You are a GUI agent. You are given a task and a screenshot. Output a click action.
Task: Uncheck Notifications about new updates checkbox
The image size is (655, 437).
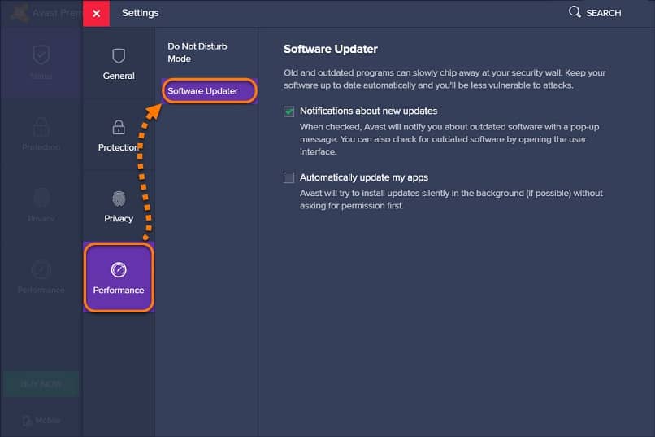coord(289,111)
